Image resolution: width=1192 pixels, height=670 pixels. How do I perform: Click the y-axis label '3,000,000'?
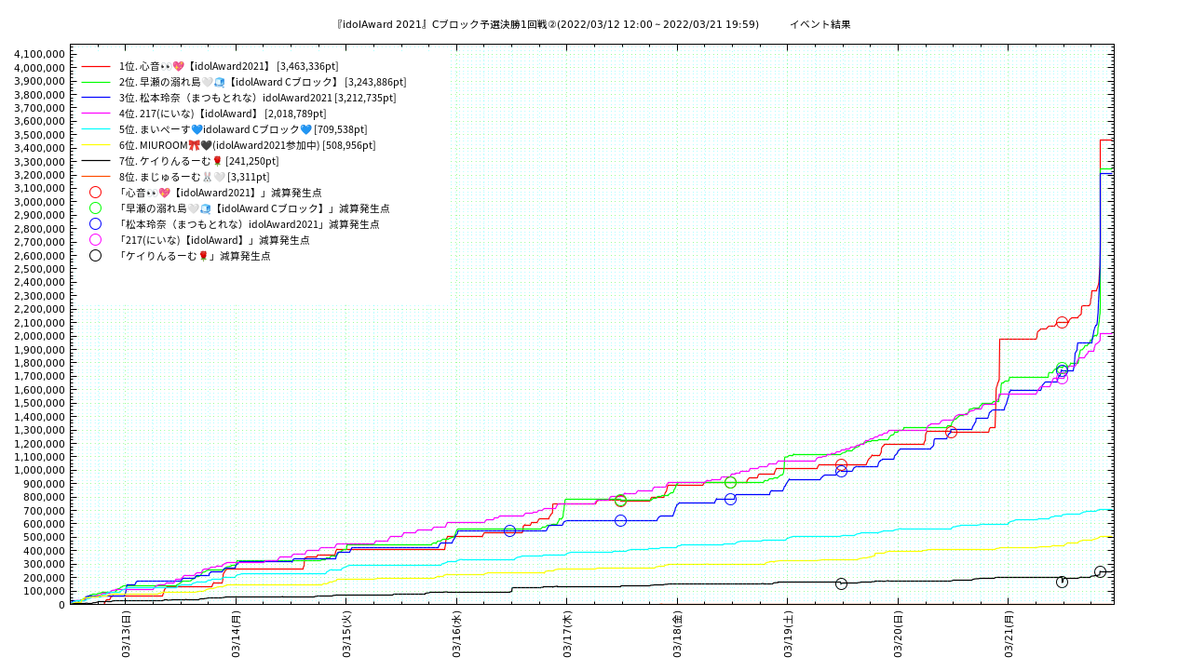40,202
